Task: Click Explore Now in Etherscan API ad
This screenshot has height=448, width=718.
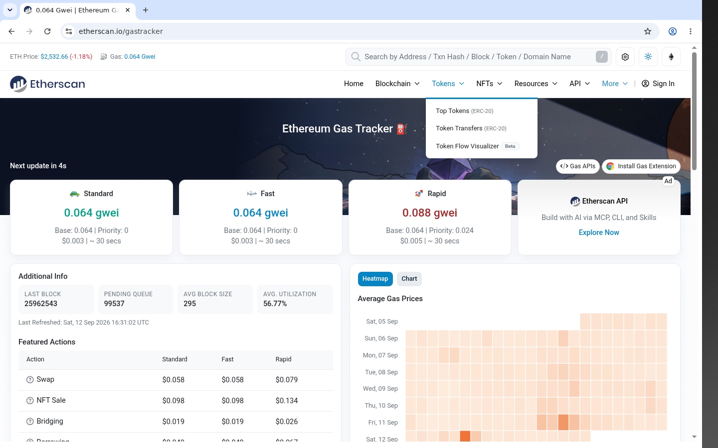Action: 599,232
